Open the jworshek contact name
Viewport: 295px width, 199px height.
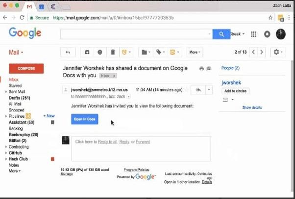pyautogui.click(x=231, y=83)
